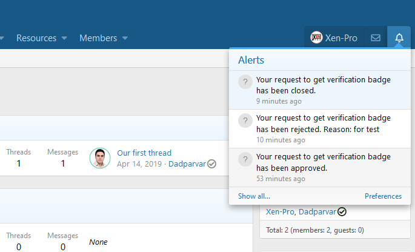The image size is (415, 252).
Task: Open the Resources menu item
Action: tap(36, 38)
